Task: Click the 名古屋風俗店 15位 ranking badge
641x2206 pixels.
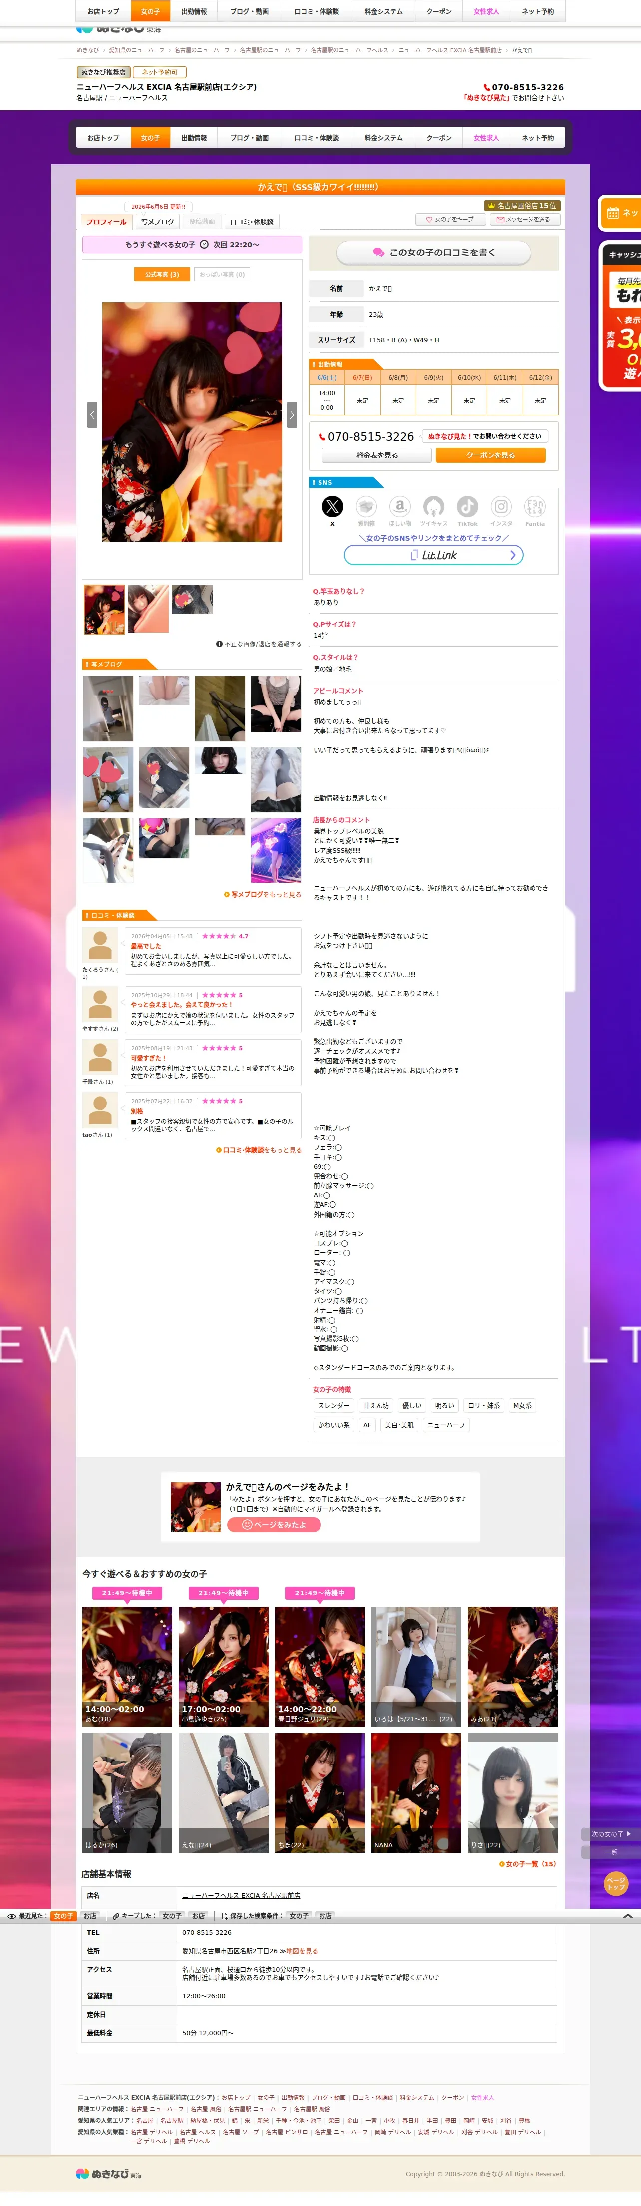Action: tap(521, 206)
